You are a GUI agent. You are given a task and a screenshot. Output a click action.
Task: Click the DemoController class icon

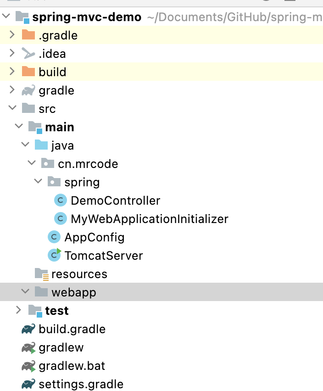(x=61, y=201)
